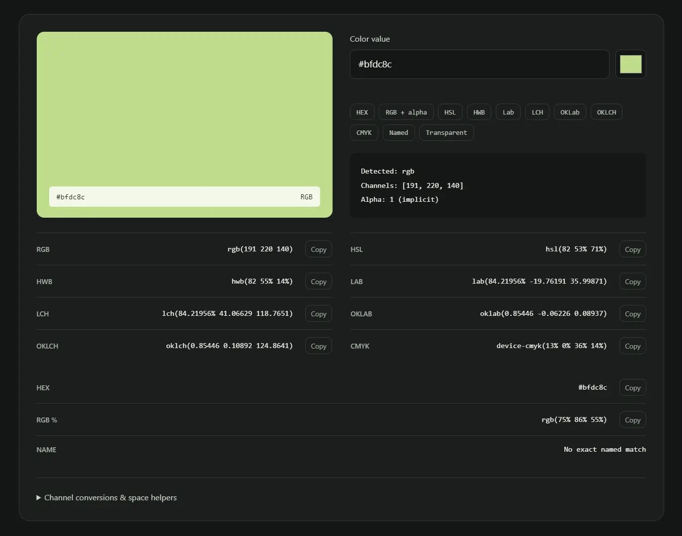Choose the HWB example chip
Screen dimensions: 682x536
click(x=479, y=112)
